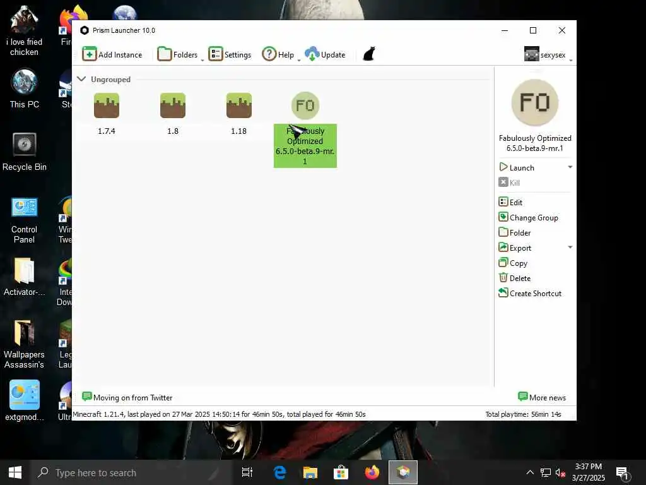The image size is (646, 485).
Task: Open the i love fried chicken desktop icon
Action: tap(24, 32)
